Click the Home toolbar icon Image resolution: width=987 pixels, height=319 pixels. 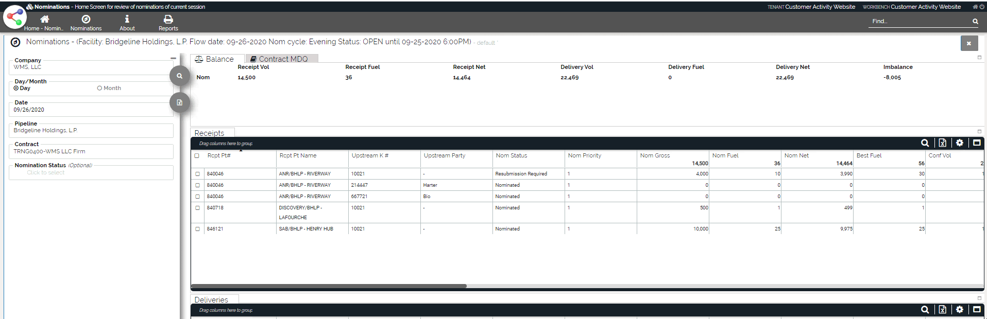point(44,20)
